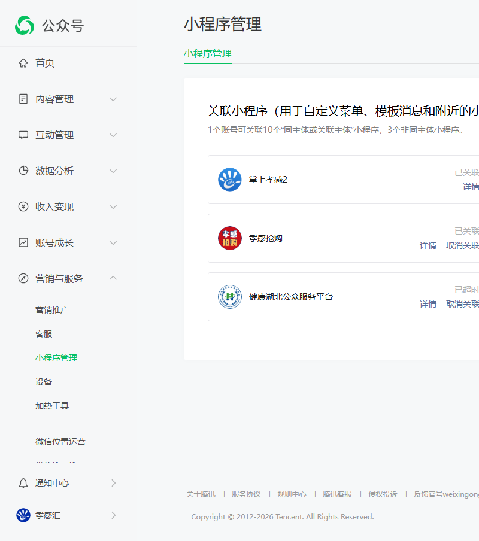Click the 小程序管理 page heading

click(223, 25)
